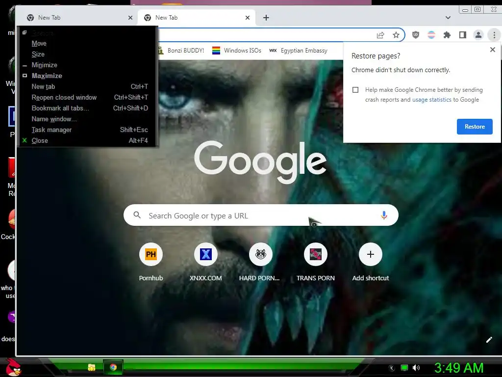Share this page via address bar icon
The image size is (502, 377).
[380, 35]
